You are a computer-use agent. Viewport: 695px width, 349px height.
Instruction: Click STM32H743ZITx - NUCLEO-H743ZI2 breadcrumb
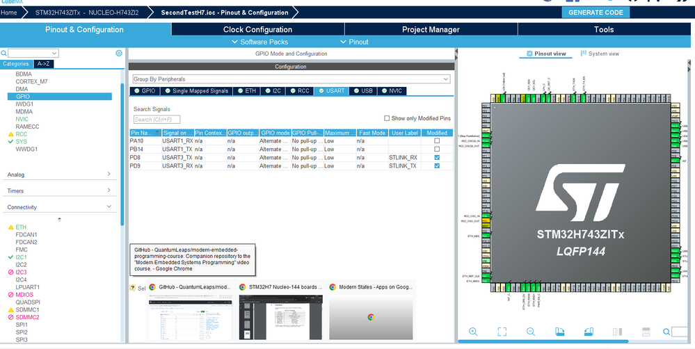tap(87, 13)
